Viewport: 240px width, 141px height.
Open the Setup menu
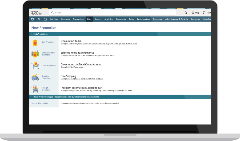[x=131, y=19]
